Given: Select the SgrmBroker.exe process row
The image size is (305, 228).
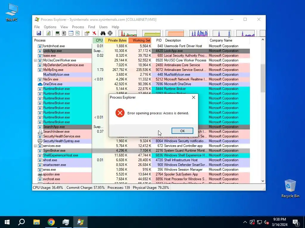Looking at the screenshot, I should click(141, 151).
